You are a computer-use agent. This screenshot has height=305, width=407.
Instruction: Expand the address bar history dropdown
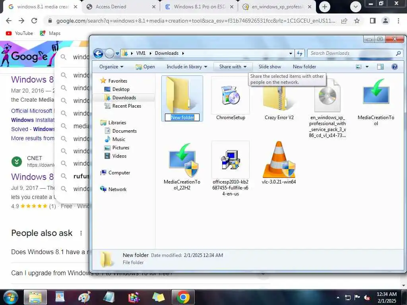click(x=291, y=54)
